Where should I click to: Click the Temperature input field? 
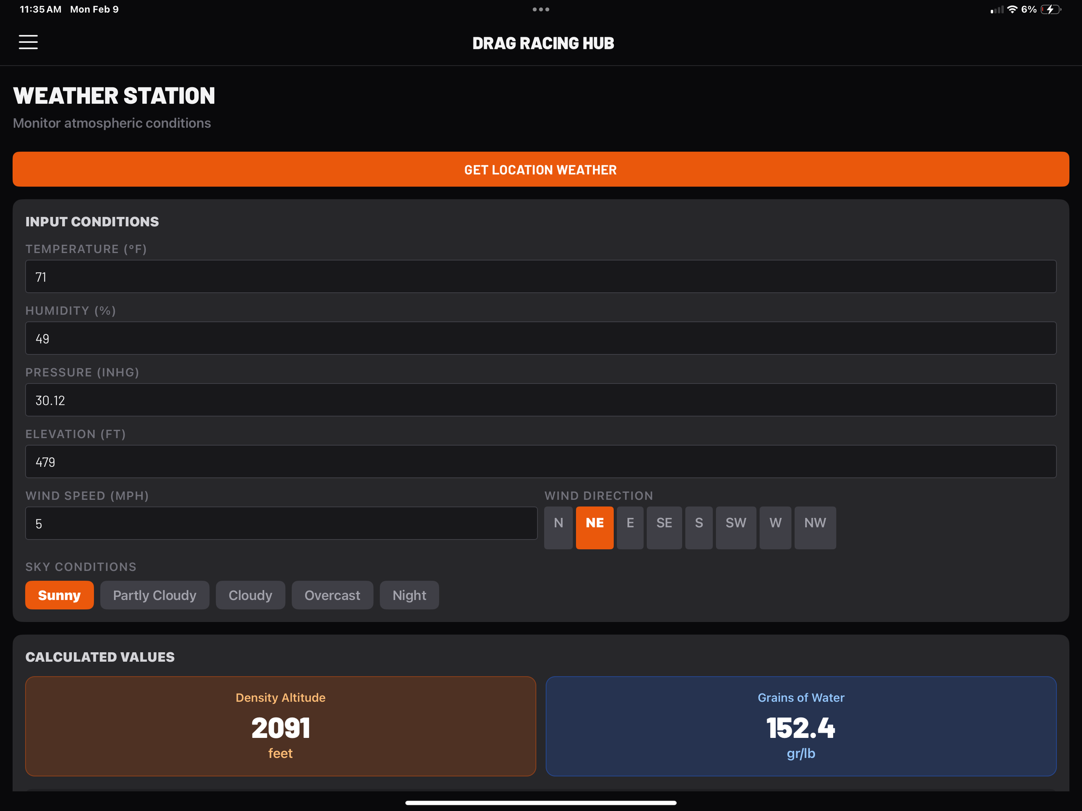541,277
